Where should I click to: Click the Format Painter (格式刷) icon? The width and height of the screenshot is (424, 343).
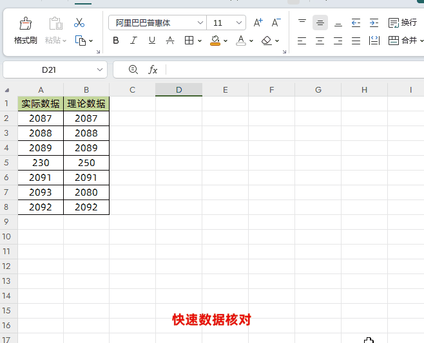(25, 24)
